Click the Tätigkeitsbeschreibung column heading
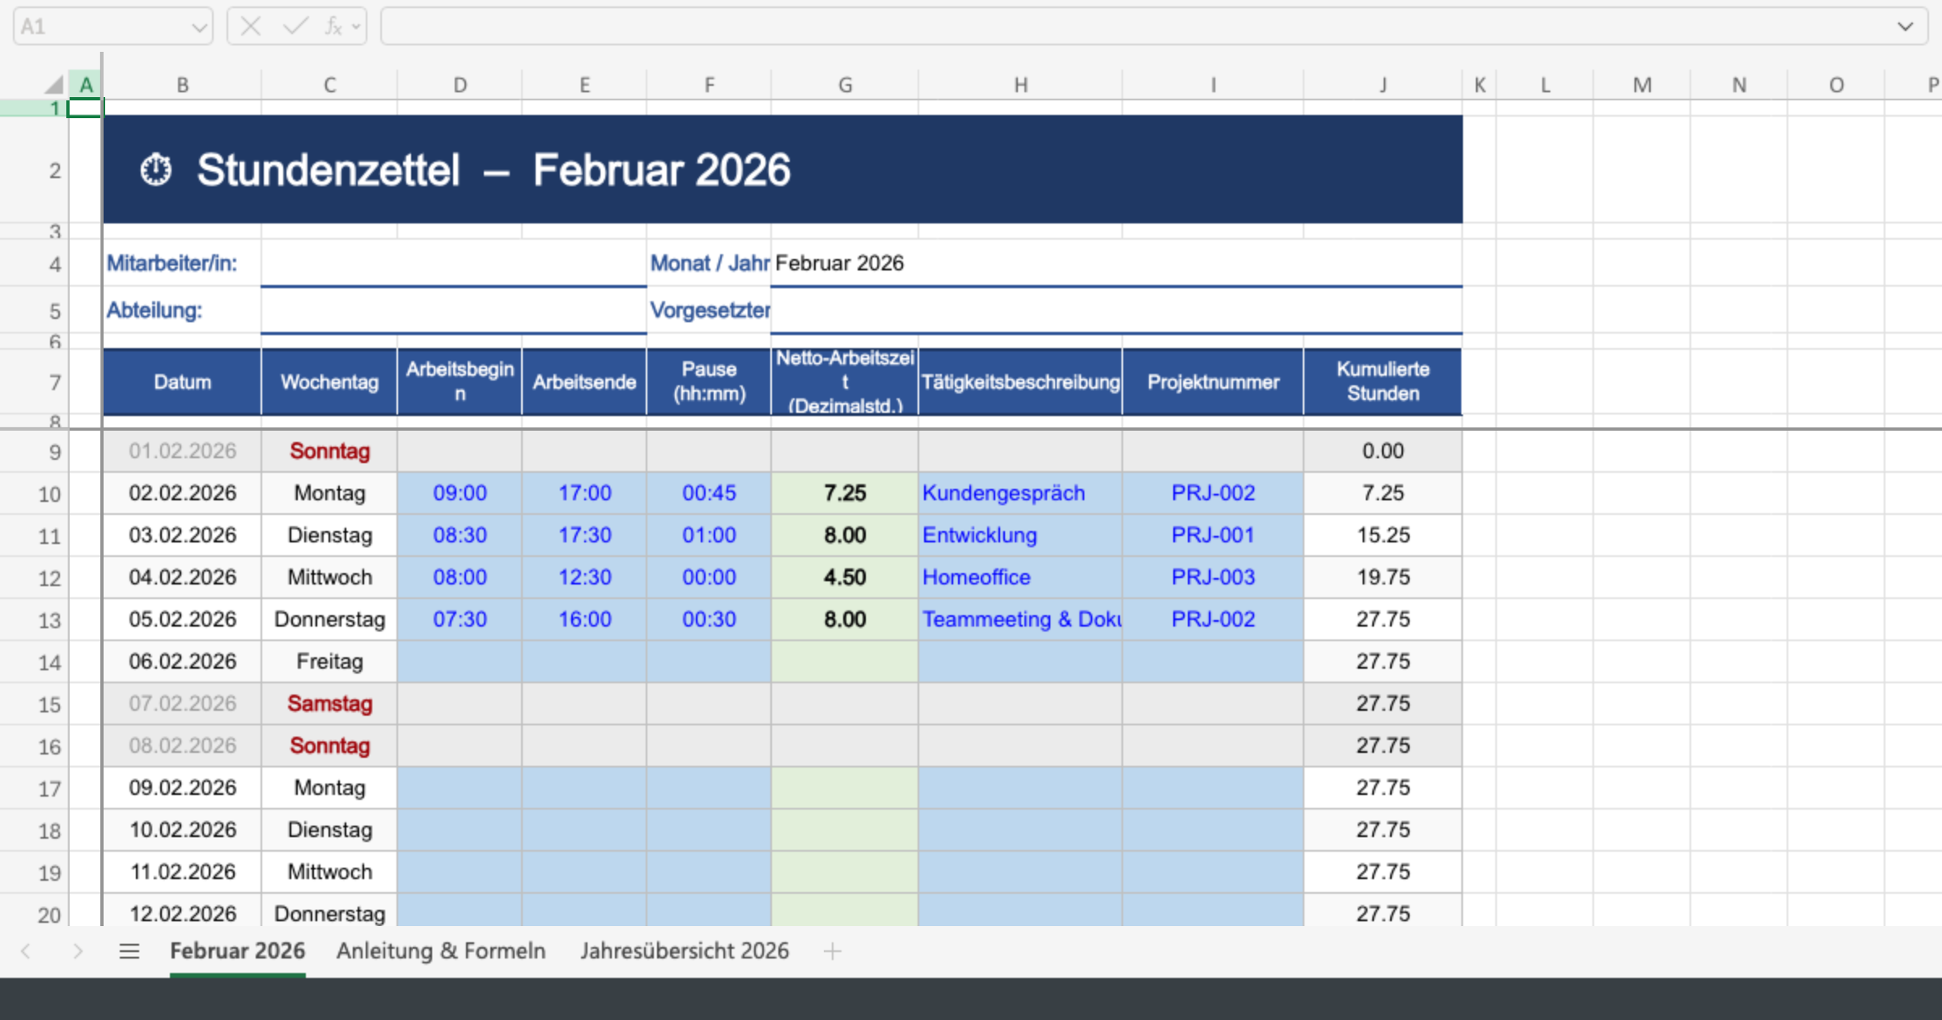1942x1020 pixels. [1020, 382]
